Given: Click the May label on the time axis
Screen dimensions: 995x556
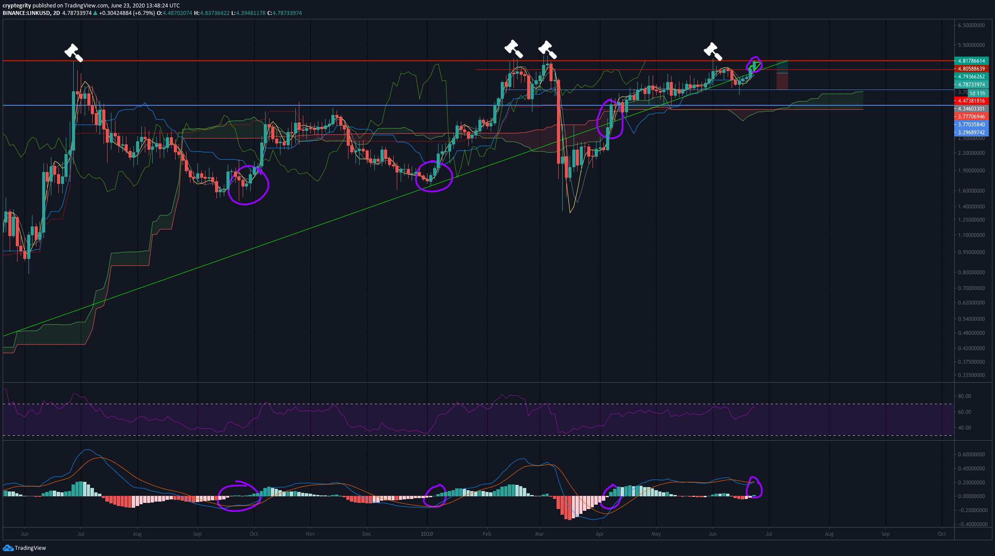Looking at the screenshot, I should [x=656, y=534].
